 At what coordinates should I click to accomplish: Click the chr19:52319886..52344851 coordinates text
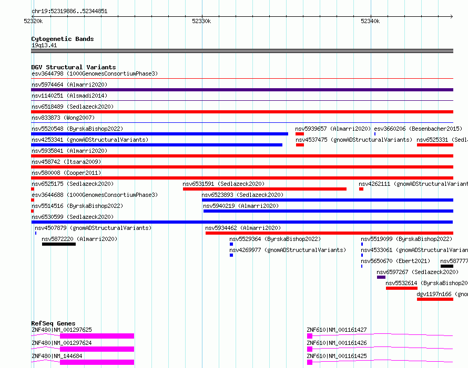pos(69,12)
